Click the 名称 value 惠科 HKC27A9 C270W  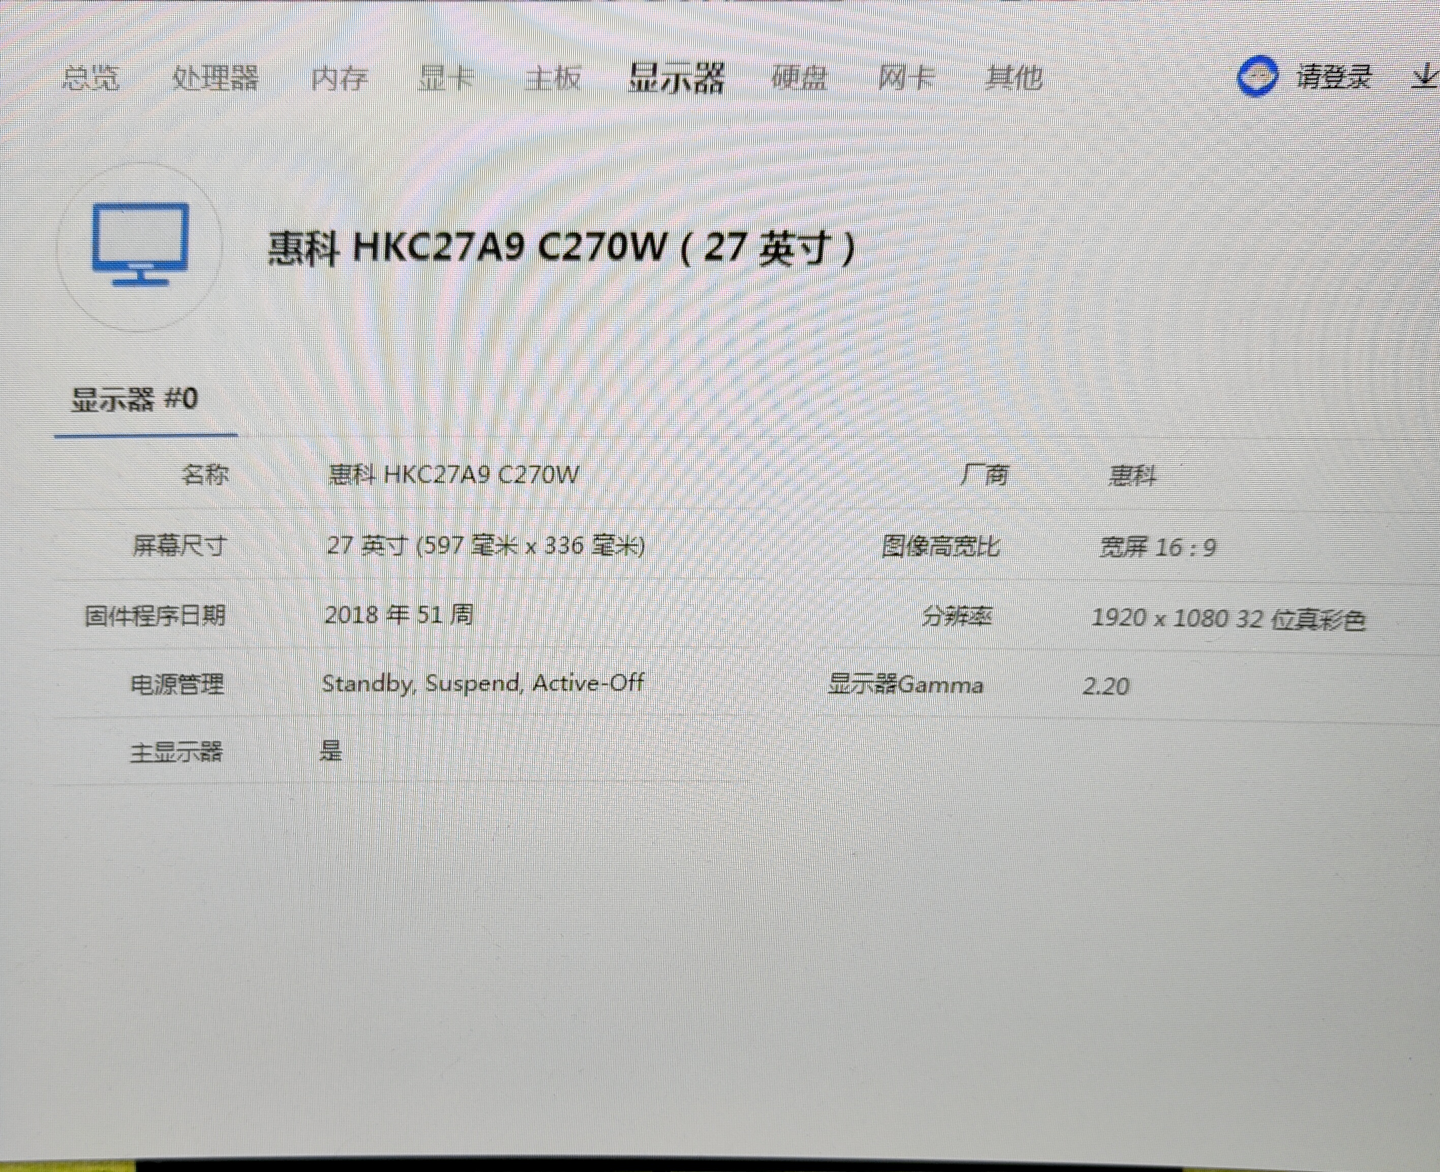pos(453,475)
